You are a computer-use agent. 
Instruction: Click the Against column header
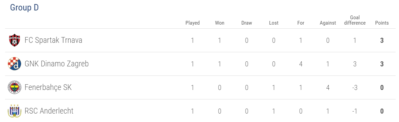328,23
